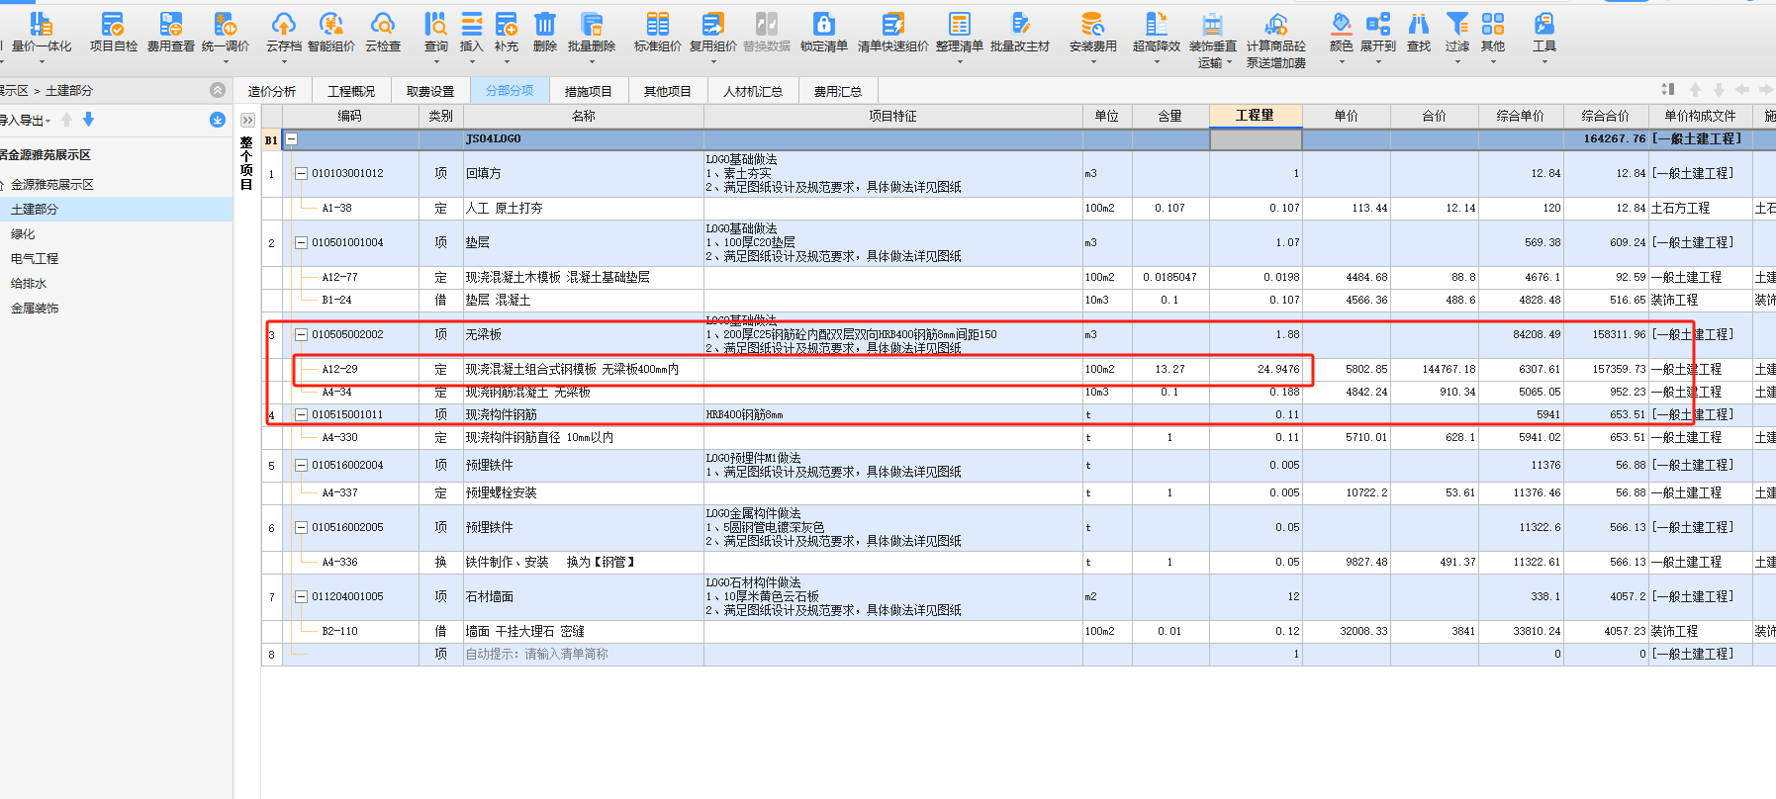Click the 综合单价 column header
1776x799 pixels.
click(1520, 116)
